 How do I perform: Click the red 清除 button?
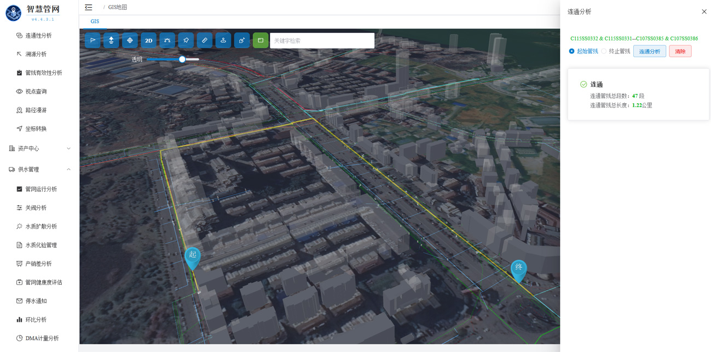[680, 51]
